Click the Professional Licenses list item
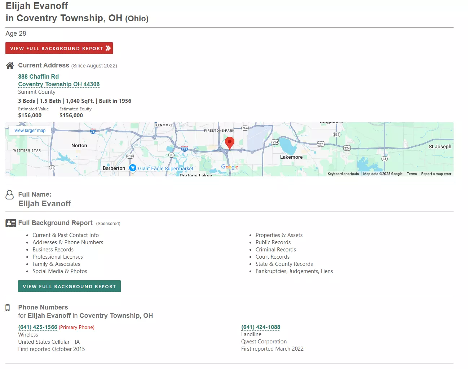This screenshot has width=468, height=369. click(58, 257)
